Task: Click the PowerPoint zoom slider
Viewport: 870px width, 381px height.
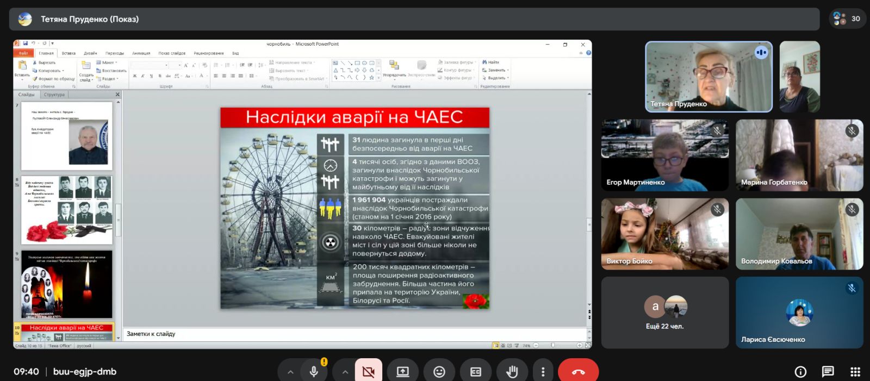Action: pyautogui.click(x=553, y=345)
